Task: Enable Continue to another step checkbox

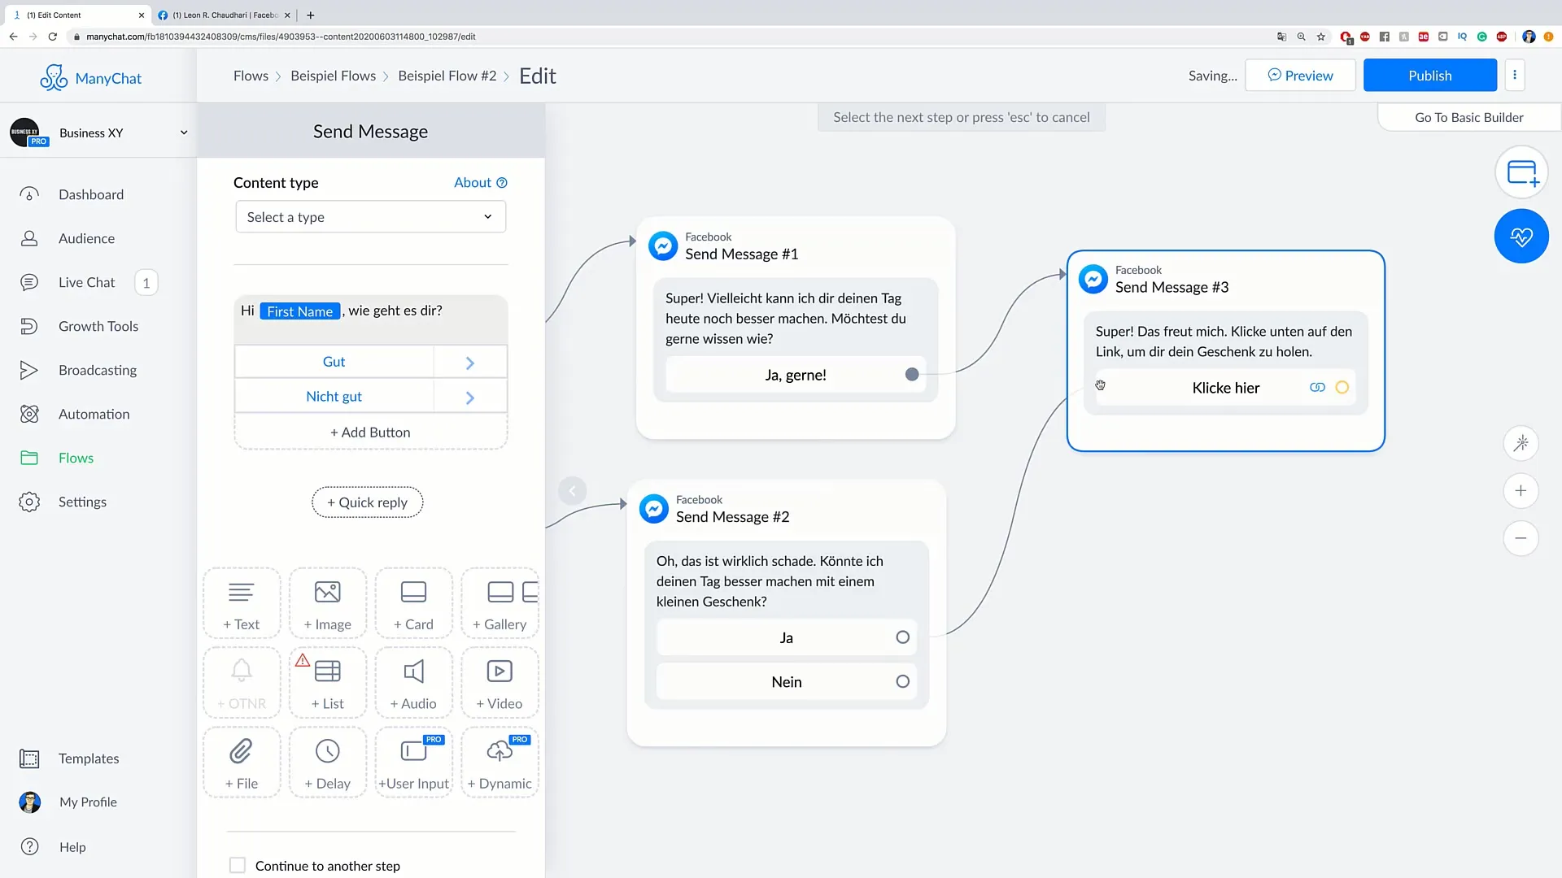Action: [237, 865]
